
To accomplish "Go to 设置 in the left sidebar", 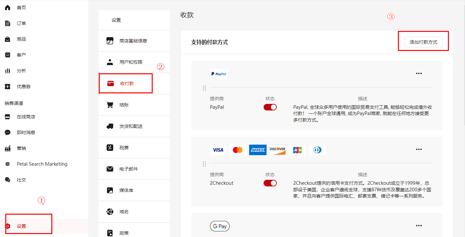I will click(21, 226).
